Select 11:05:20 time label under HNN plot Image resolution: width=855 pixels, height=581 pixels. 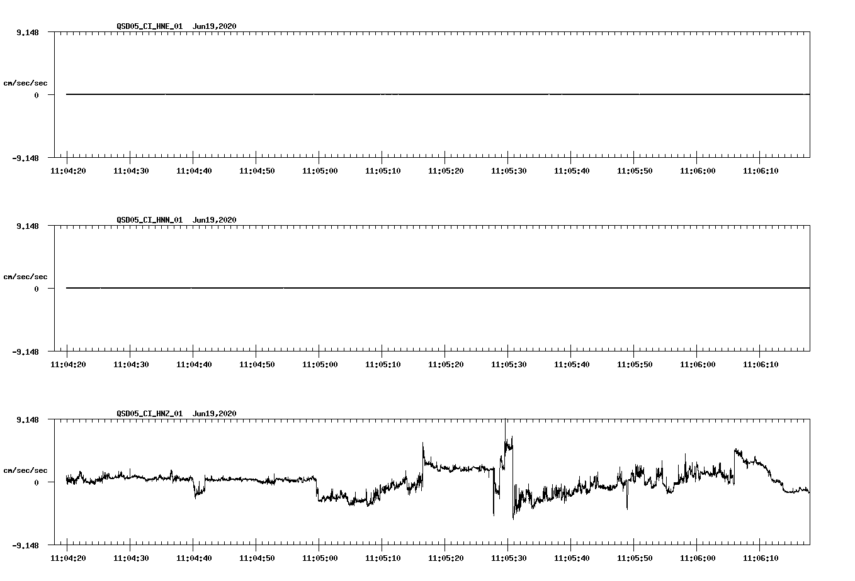point(446,364)
